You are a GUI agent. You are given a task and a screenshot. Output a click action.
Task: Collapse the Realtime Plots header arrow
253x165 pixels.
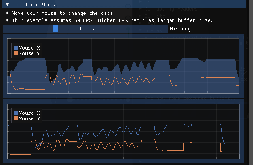coord(8,5)
